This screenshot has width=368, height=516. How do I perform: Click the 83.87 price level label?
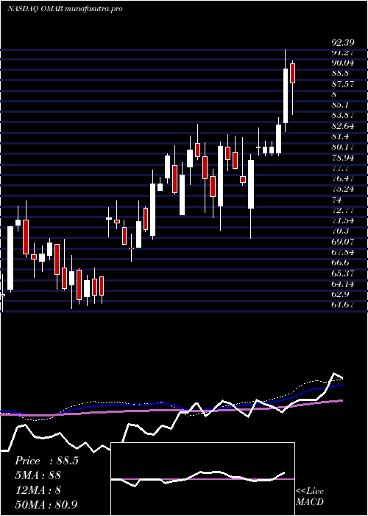(343, 115)
